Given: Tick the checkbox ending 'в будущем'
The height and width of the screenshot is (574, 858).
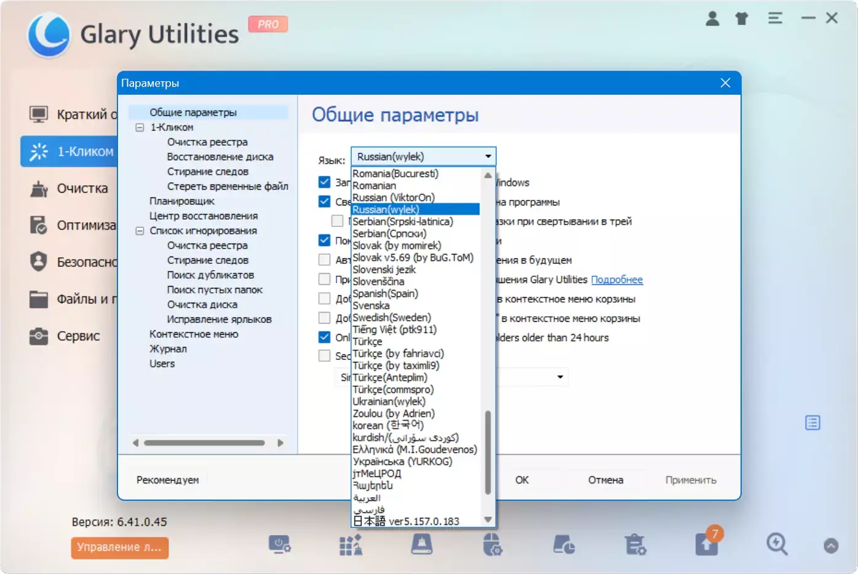Looking at the screenshot, I should [x=324, y=260].
